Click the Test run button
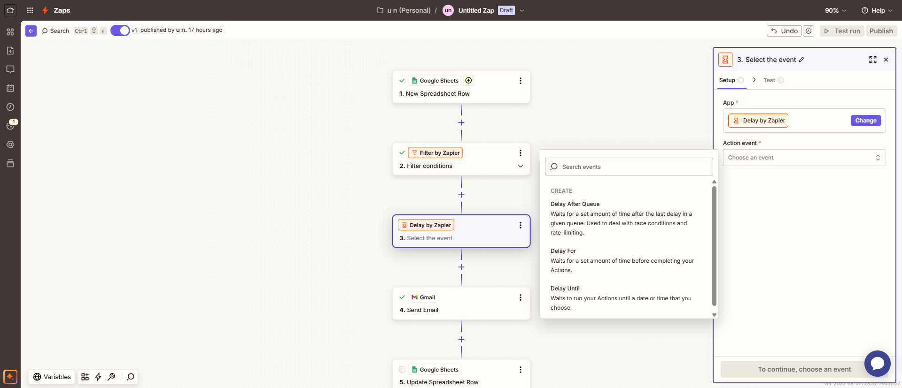This screenshot has width=902, height=388. tap(842, 31)
